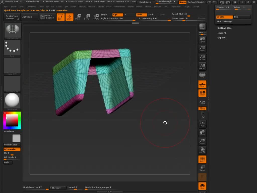Select the Rotate tool in the top shelf
Viewport: 257px width, 193px height.
(x=96, y=17)
